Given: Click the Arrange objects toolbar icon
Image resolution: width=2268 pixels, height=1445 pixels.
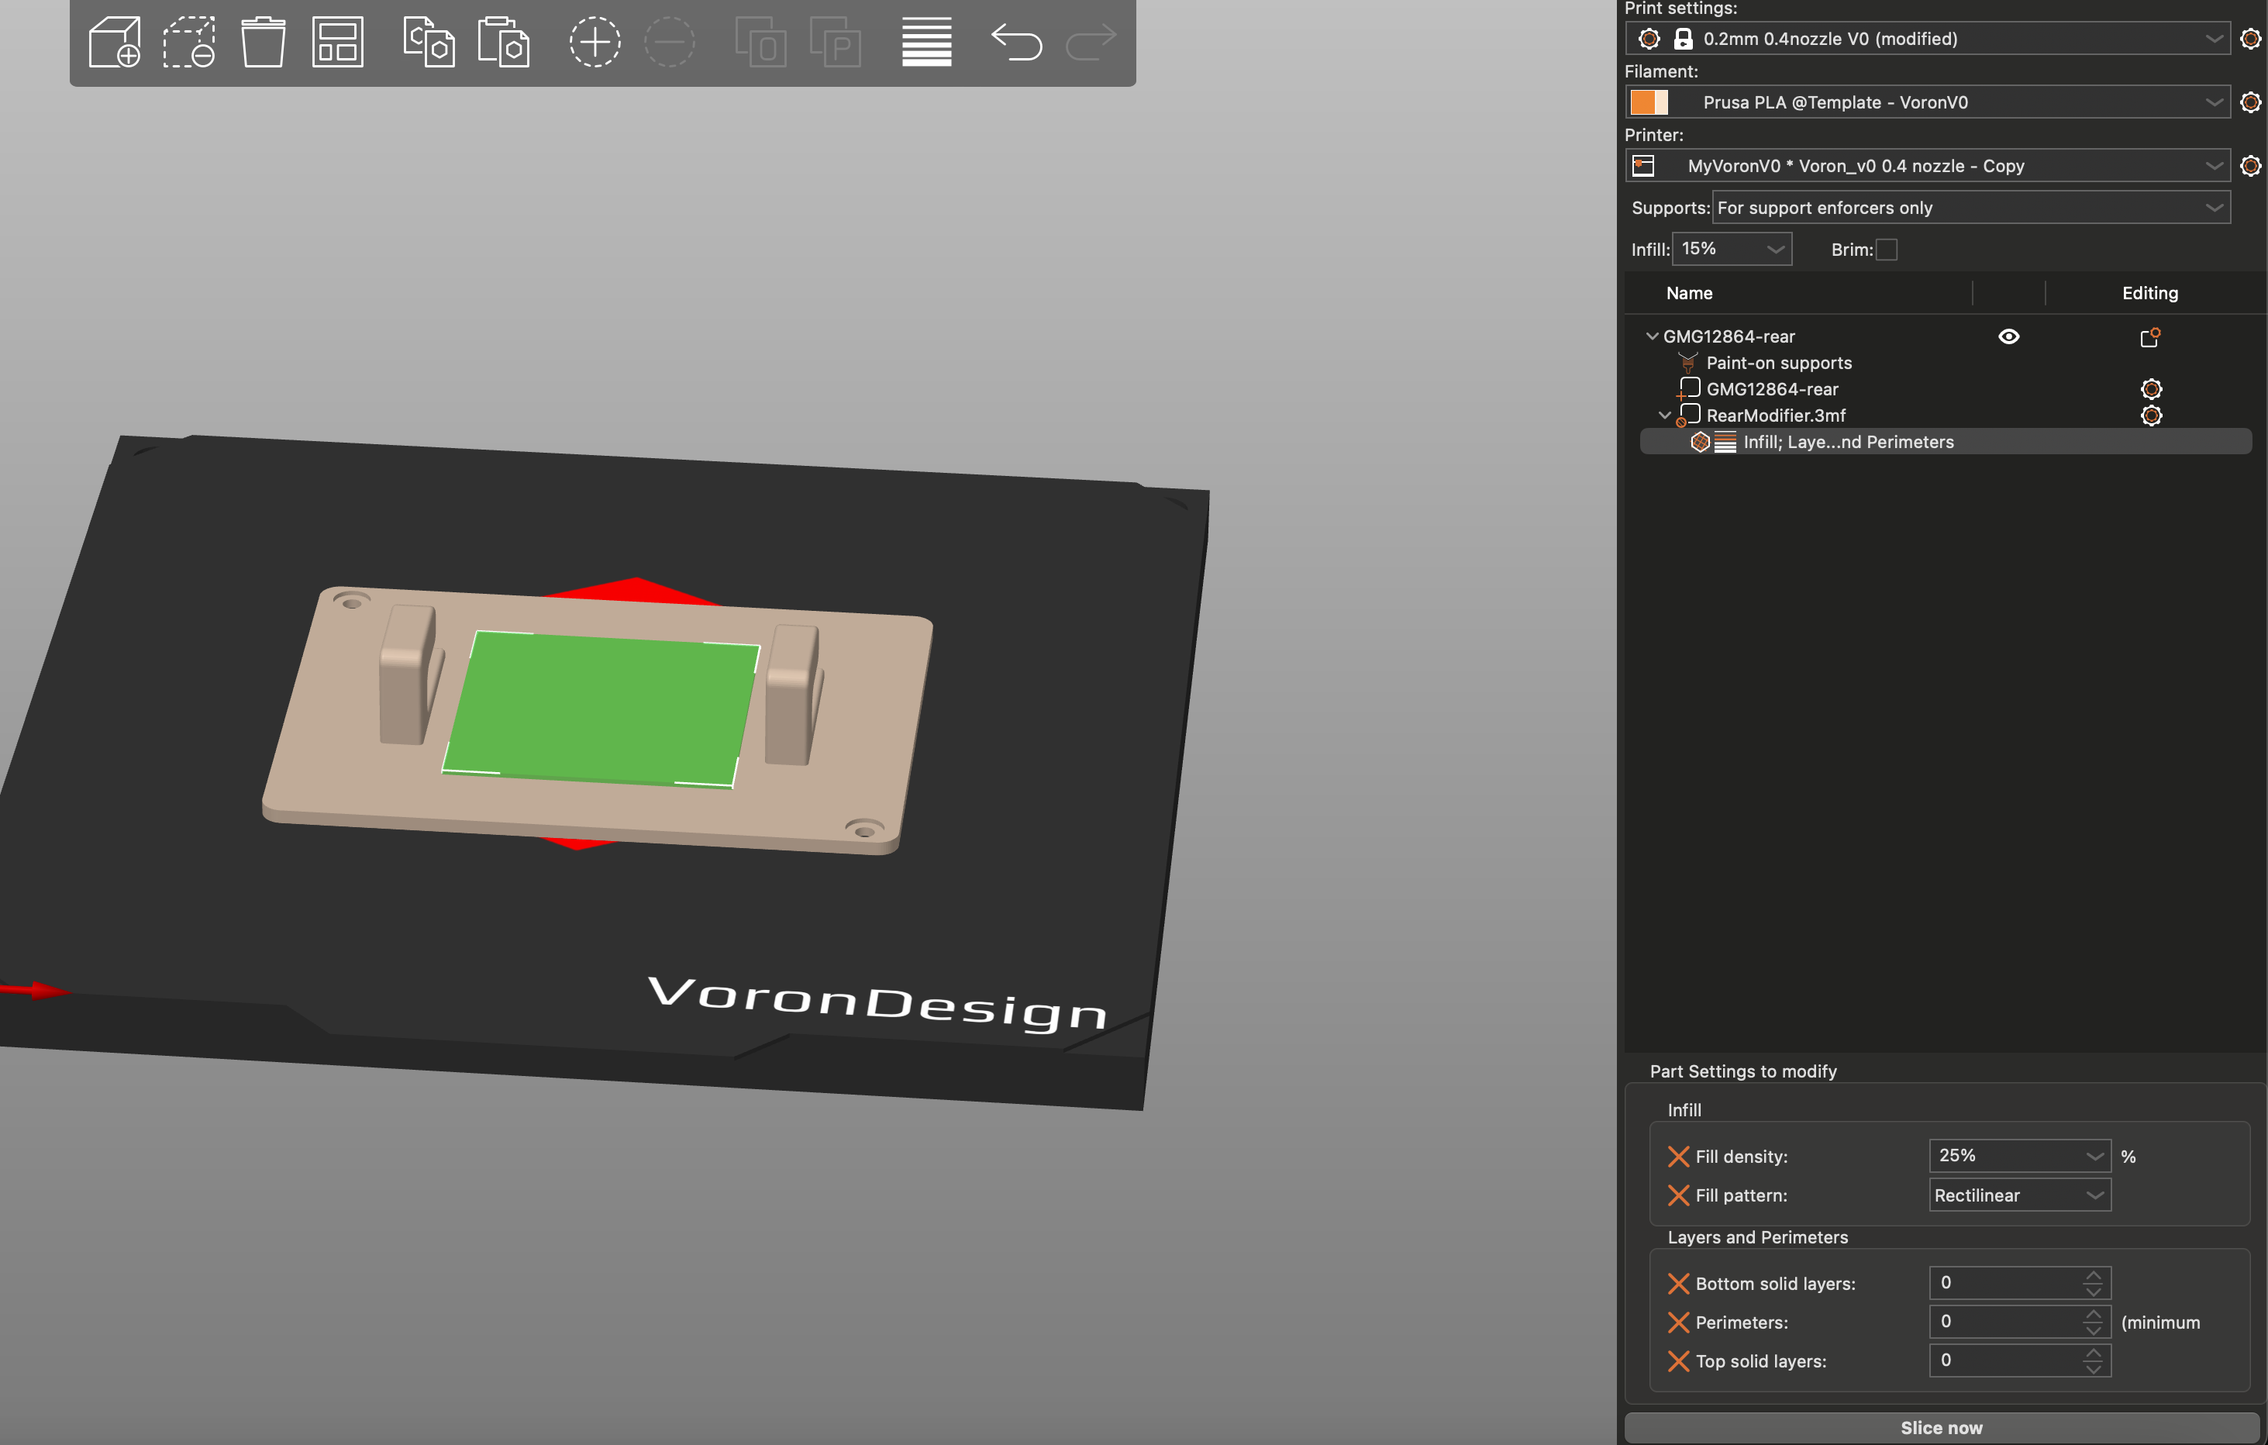Looking at the screenshot, I should tap(338, 41).
